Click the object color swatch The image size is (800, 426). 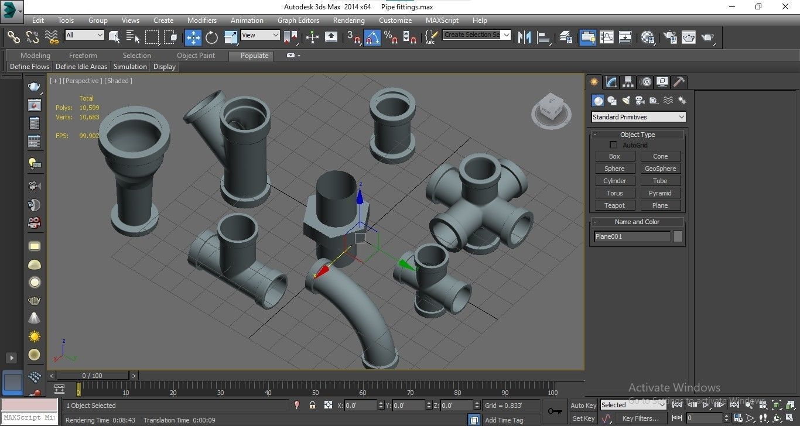point(678,236)
